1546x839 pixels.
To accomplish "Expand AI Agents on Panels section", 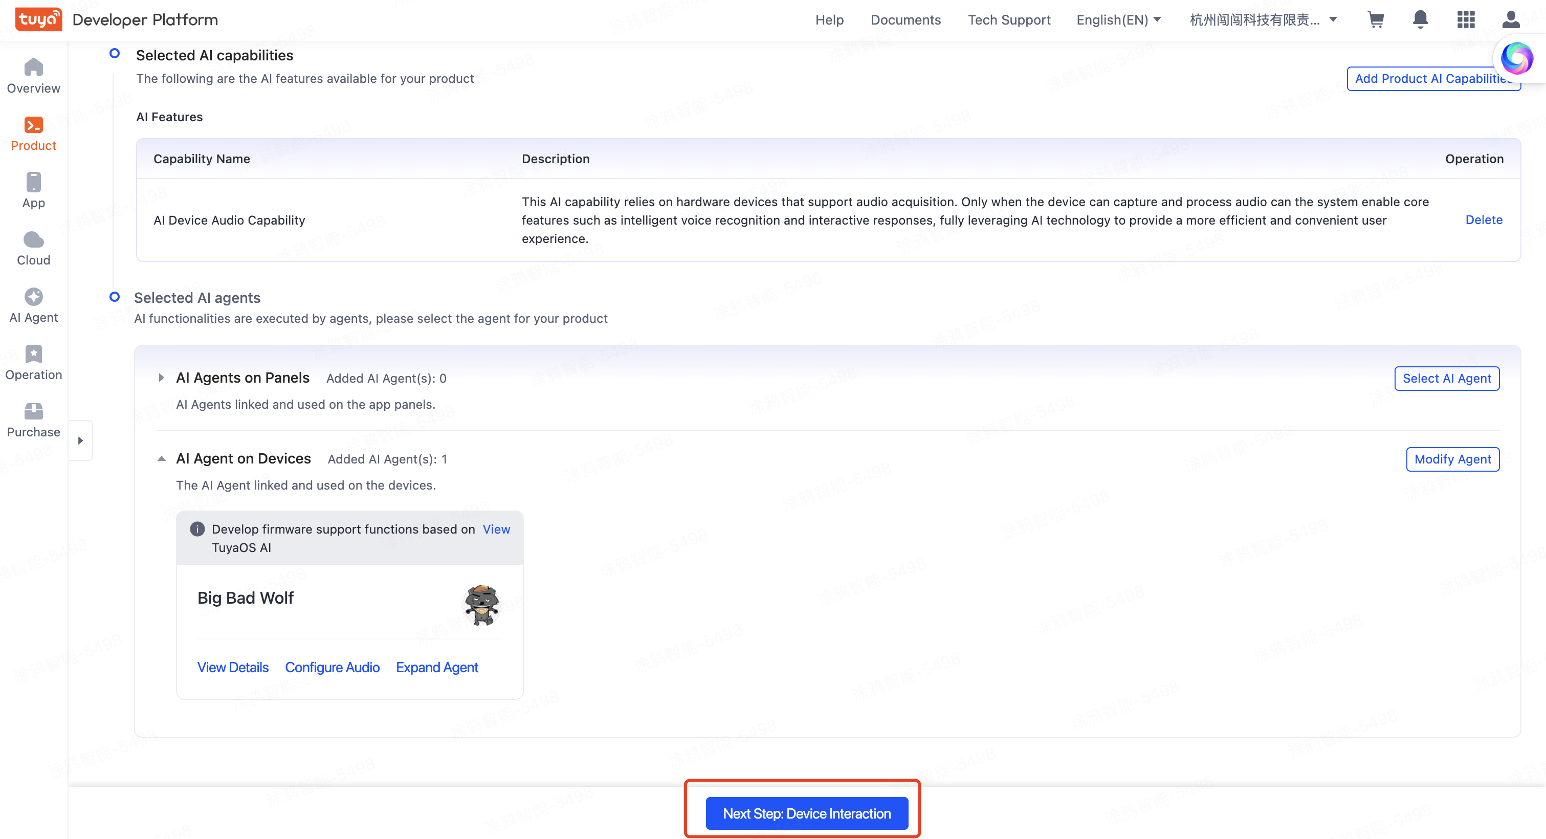I will click(162, 378).
